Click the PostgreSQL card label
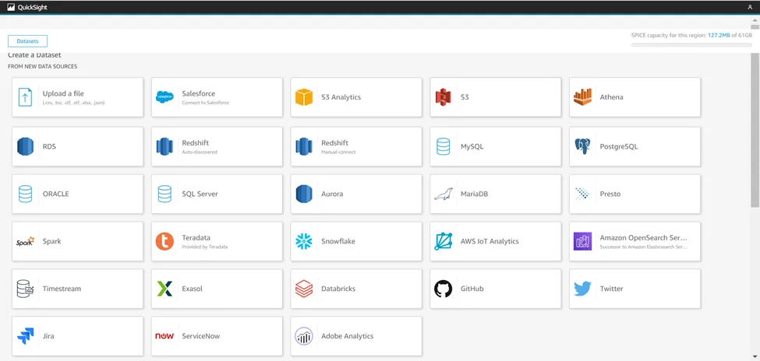 (619, 146)
